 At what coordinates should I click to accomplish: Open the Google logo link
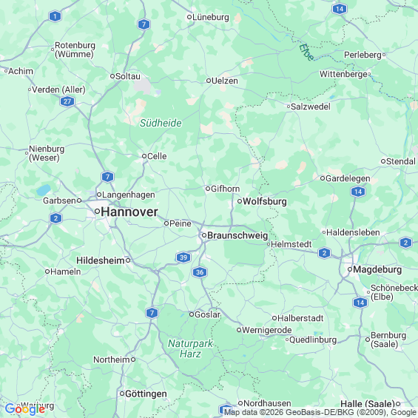point(25,409)
